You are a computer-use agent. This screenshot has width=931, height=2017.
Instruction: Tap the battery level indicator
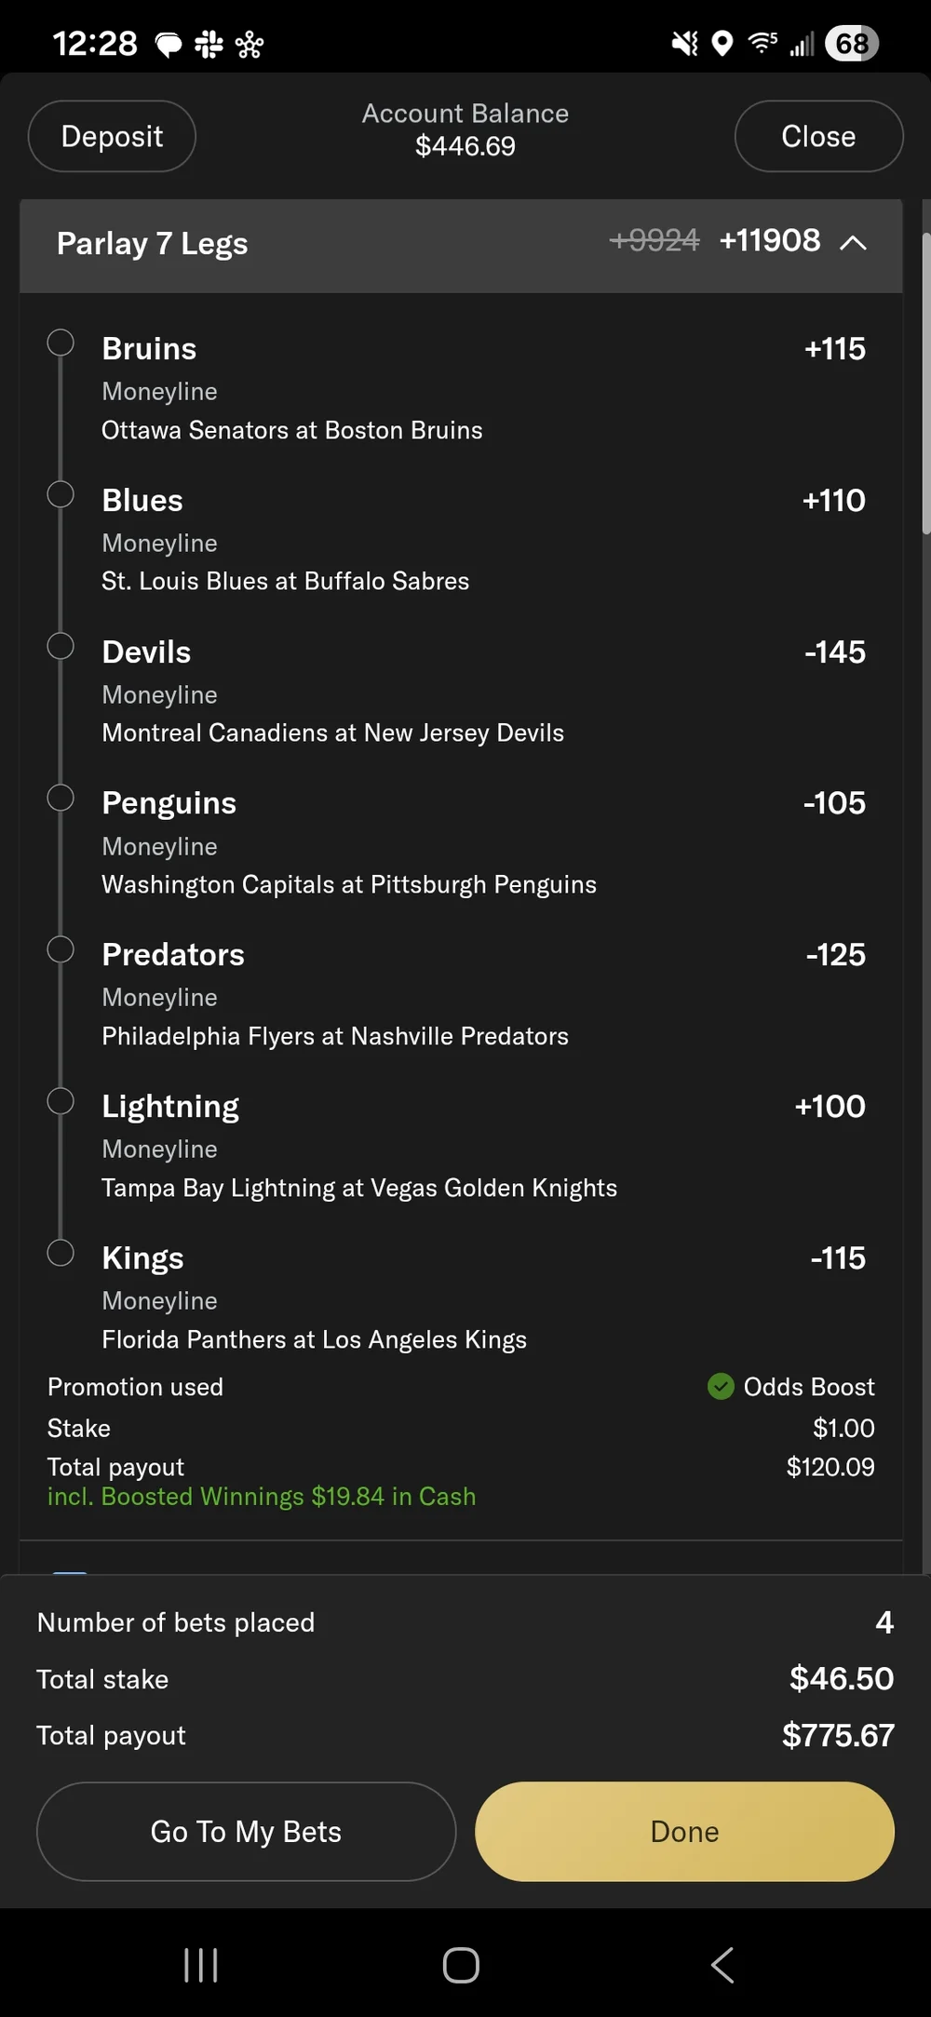[851, 44]
